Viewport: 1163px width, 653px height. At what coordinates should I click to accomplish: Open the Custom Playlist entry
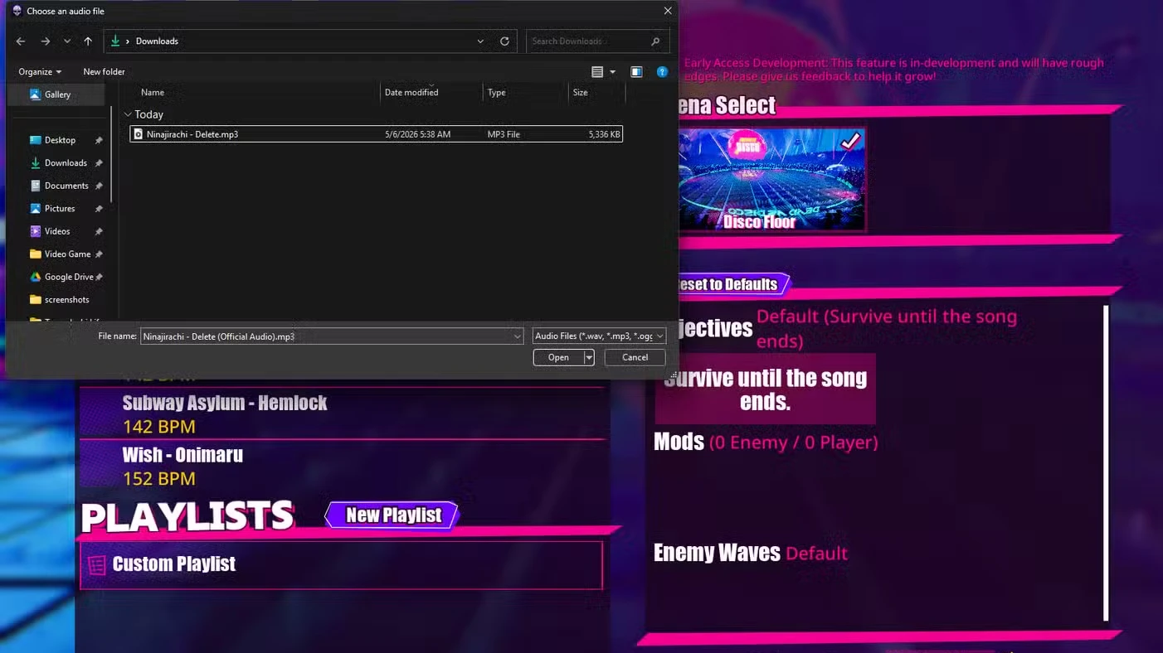point(341,565)
